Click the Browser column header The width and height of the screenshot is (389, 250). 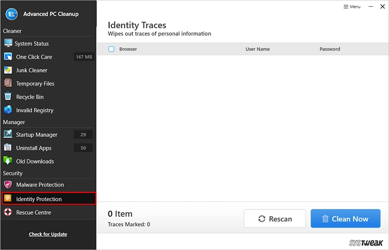[128, 49]
